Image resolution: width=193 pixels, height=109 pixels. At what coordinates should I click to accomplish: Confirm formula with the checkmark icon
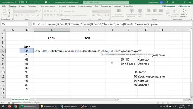39,24
